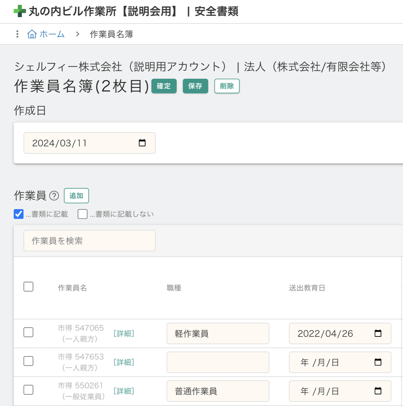Click the 保存 button
Screen dimensions: 403x406
tap(195, 86)
